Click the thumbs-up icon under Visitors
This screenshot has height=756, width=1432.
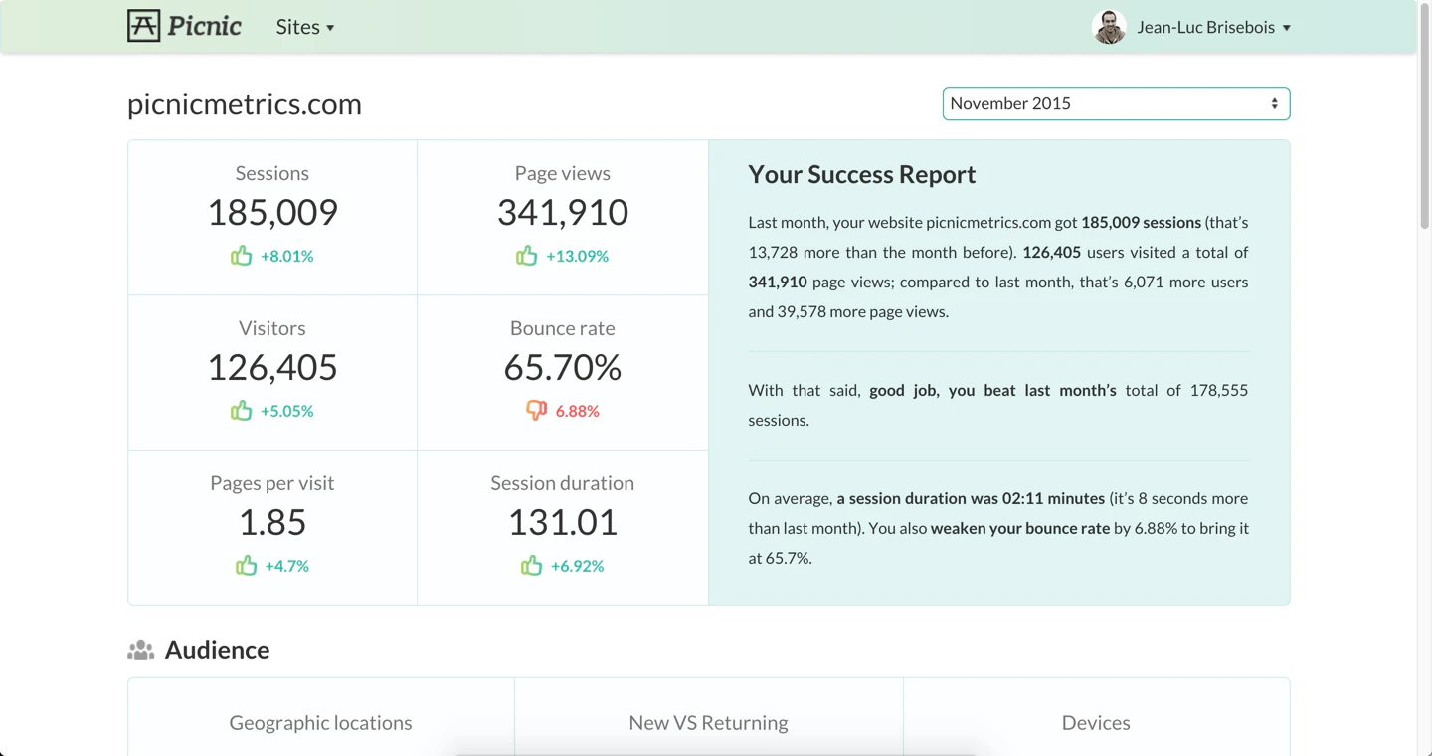click(x=242, y=411)
